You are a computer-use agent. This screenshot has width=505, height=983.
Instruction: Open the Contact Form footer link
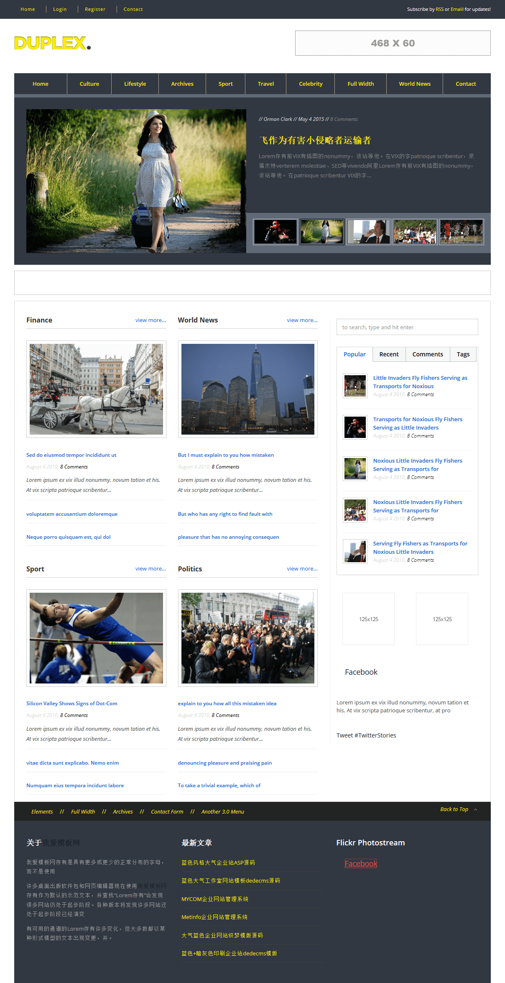pos(167,812)
